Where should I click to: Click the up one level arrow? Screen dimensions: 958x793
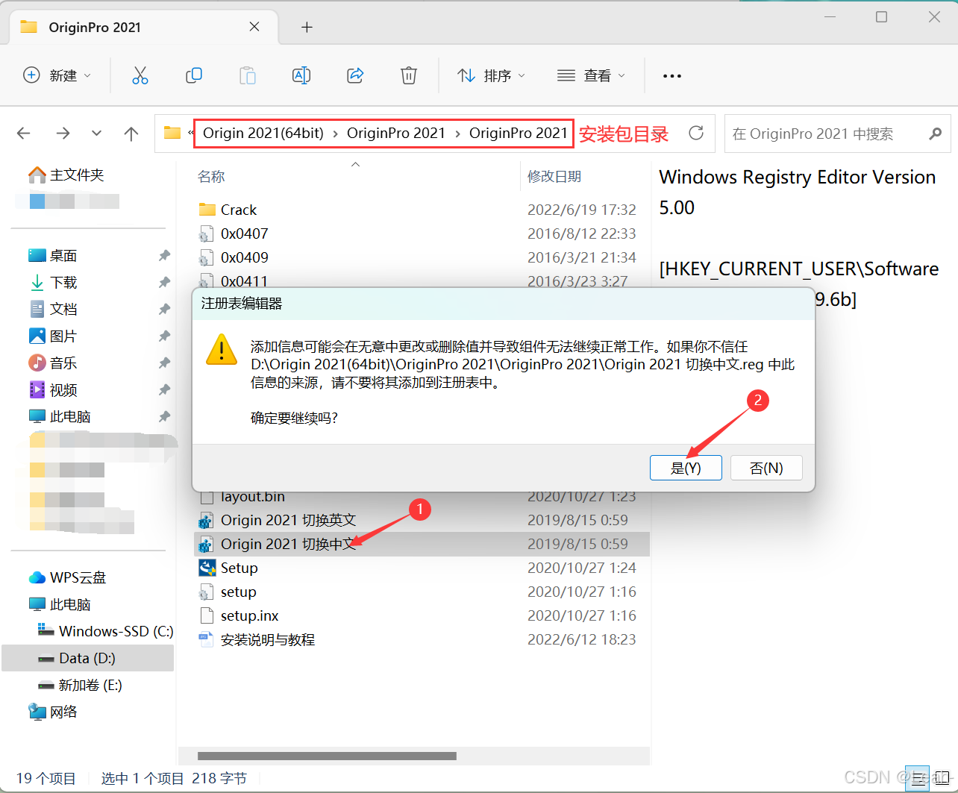[x=131, y=134]
